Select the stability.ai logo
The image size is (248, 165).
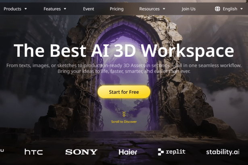click(223, 152)
